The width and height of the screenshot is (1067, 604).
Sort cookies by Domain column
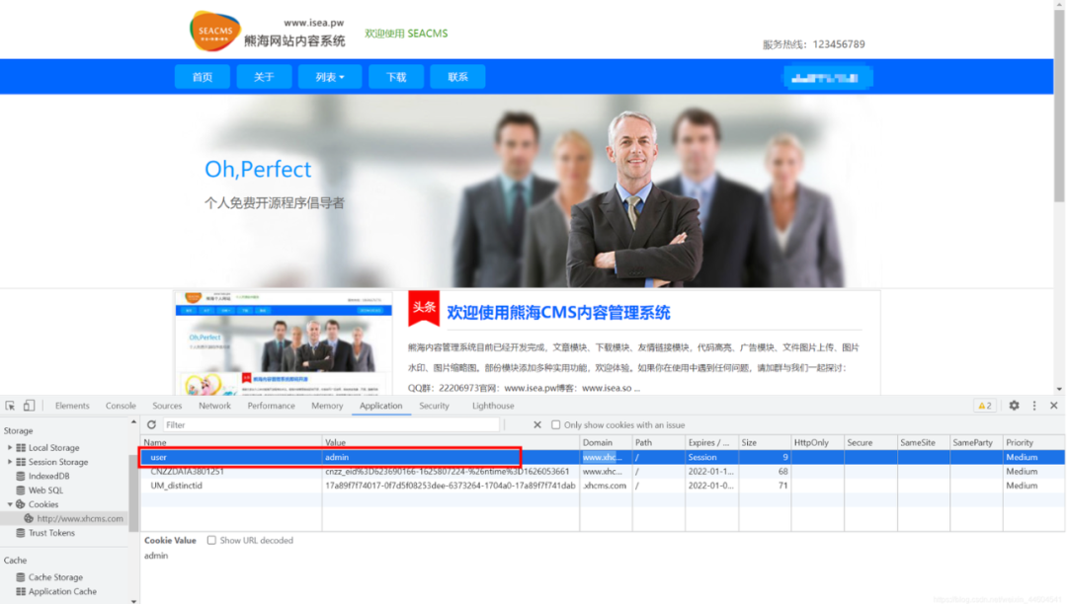click(x=606, y=442)
